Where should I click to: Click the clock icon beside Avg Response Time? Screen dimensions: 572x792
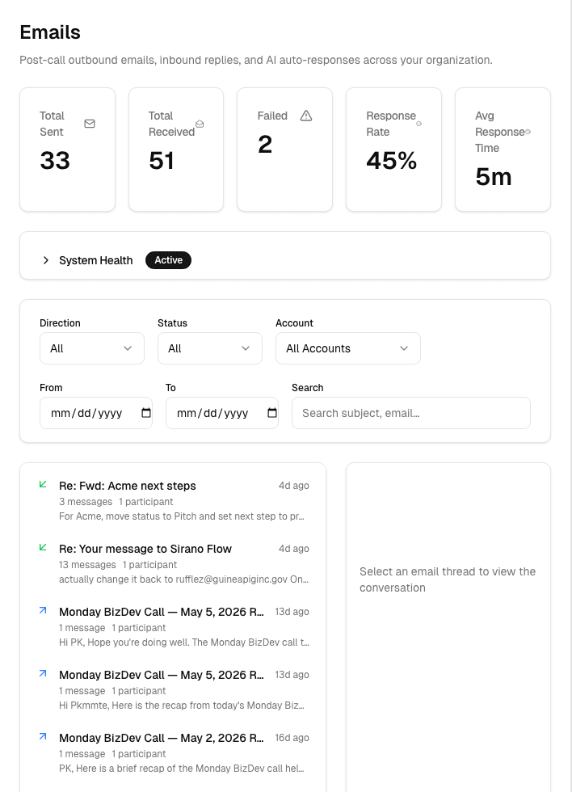point(528,132)
